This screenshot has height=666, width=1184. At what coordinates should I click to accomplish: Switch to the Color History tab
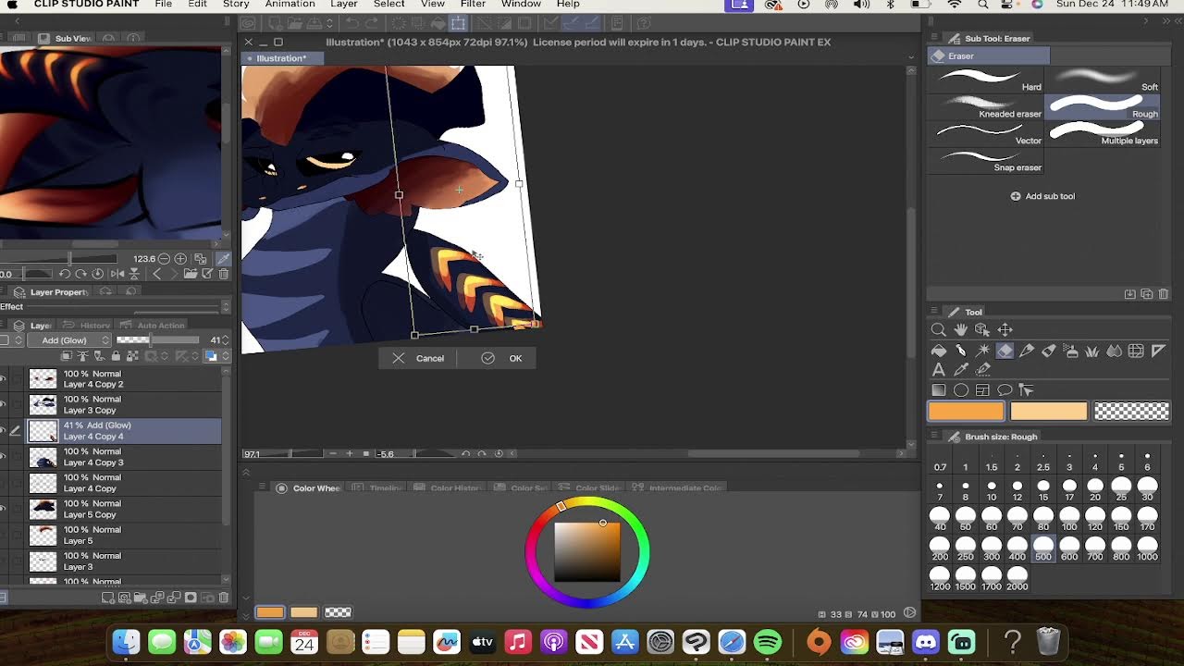click(448, 487)
